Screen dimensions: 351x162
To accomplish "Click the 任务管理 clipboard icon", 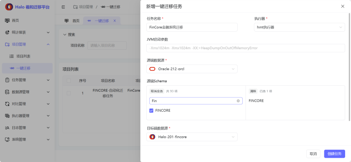I will click(x=7, y=80).
